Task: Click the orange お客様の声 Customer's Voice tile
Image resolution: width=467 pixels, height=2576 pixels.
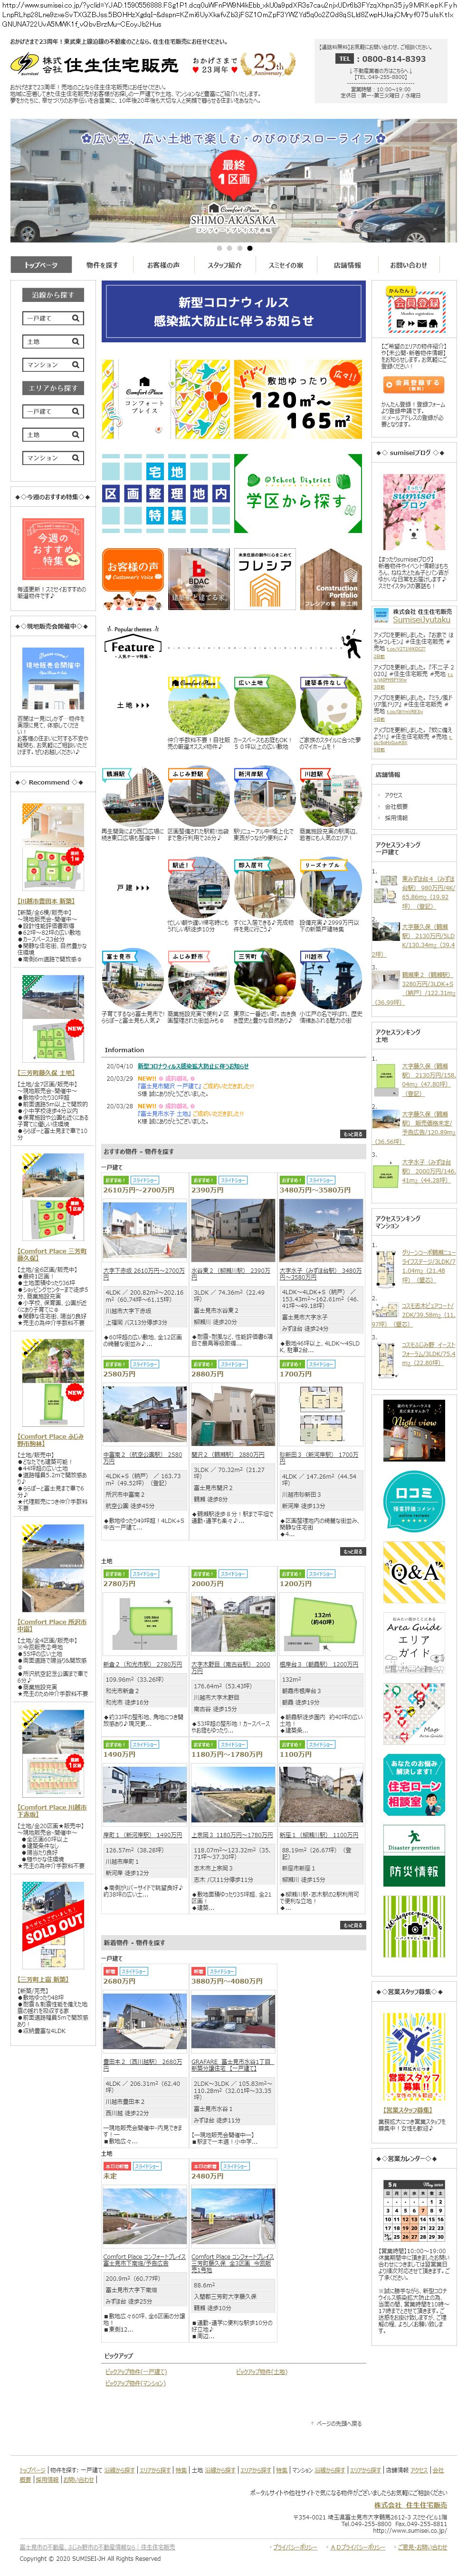Action: click(x=132, y=578)
